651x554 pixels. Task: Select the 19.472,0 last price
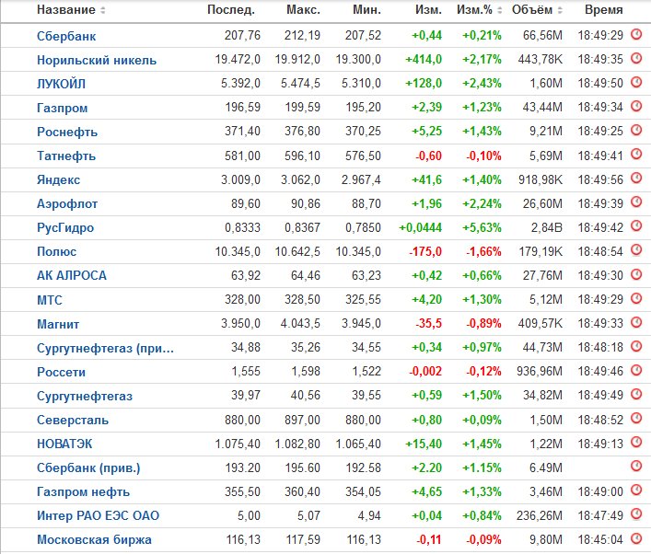[x=238, y=60]
